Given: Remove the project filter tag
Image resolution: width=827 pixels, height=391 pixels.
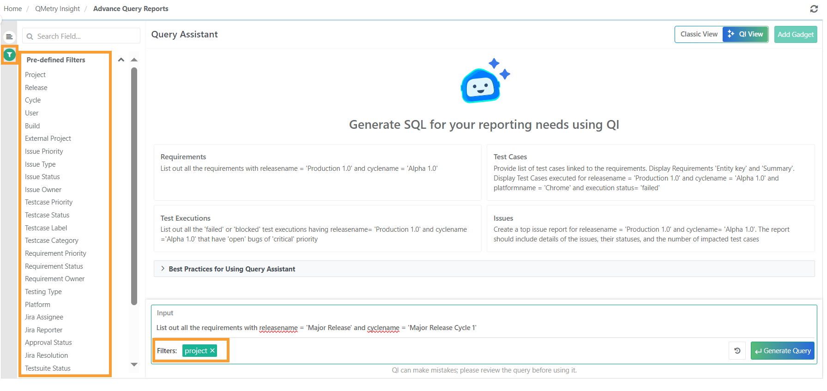Looking at the screenshot, I should pyautogui.click(x=212, y=351).
